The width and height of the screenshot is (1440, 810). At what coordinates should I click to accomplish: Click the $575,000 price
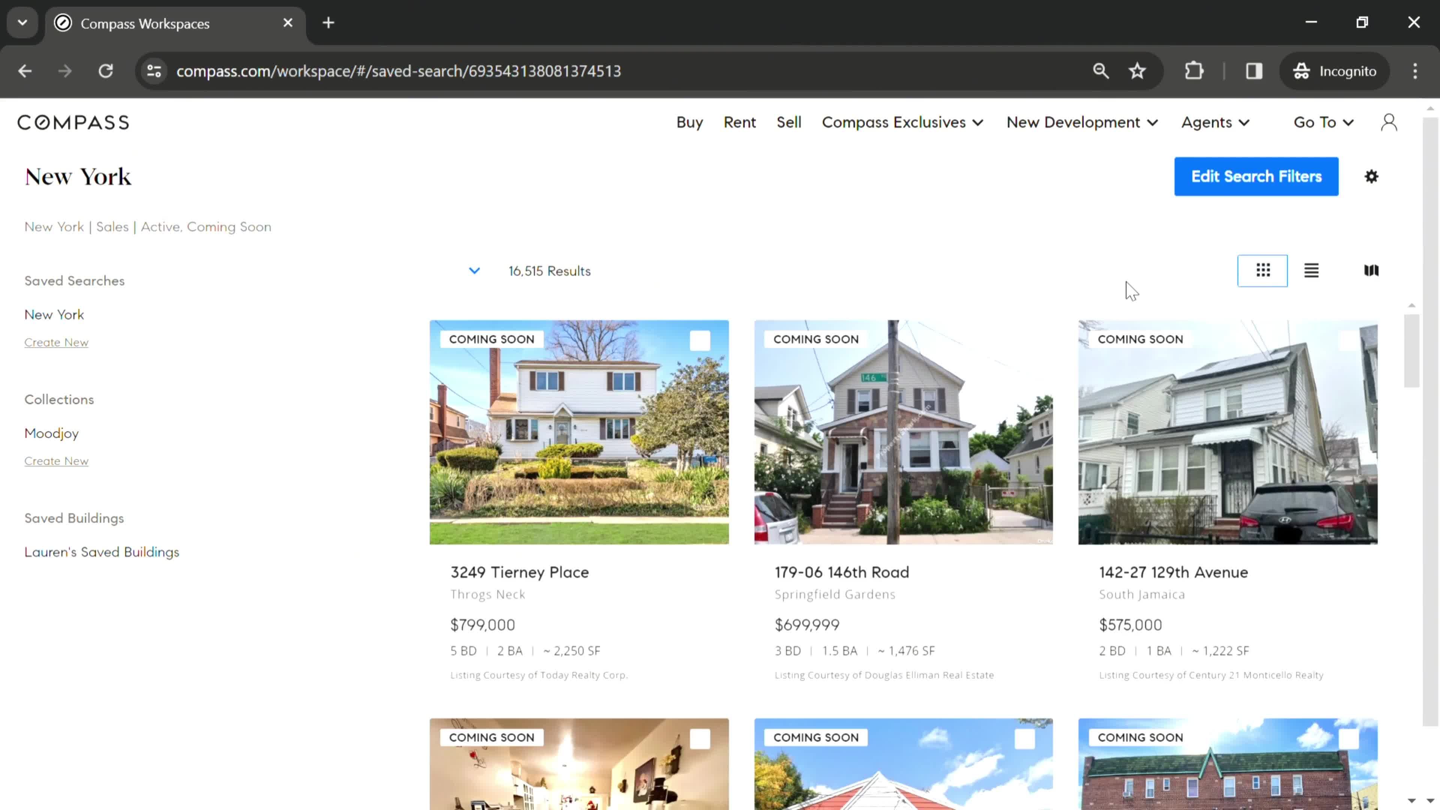pyautogui.click(x=1130, y=625)
